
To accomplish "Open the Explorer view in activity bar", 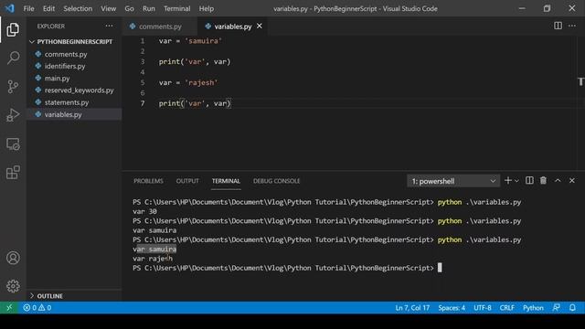I will pos(13,30).
